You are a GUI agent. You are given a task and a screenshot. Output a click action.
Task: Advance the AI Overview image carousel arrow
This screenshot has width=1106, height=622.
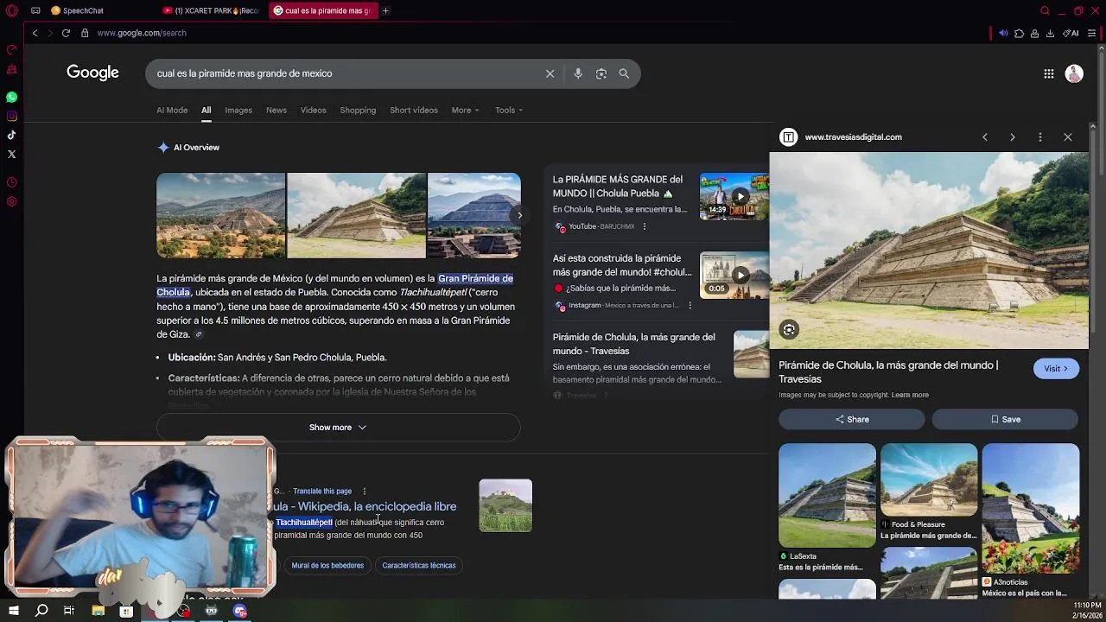click(519, 215)
